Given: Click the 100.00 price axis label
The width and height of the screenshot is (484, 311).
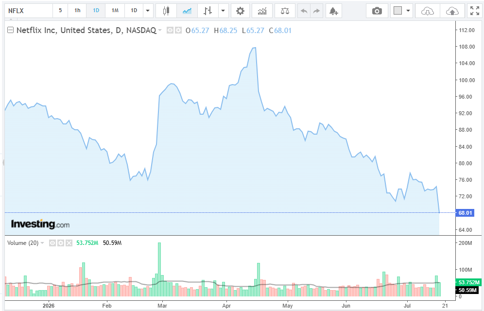Looking at the screenshot, I should click(x=467, y=80).
